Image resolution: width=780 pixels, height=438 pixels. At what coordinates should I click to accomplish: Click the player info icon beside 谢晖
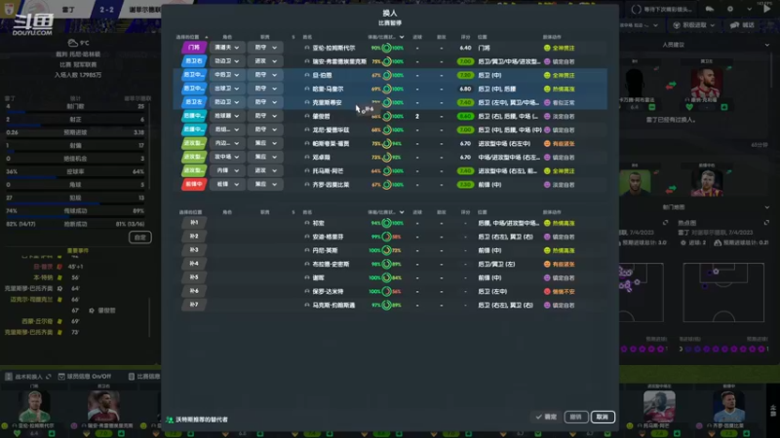307,277
